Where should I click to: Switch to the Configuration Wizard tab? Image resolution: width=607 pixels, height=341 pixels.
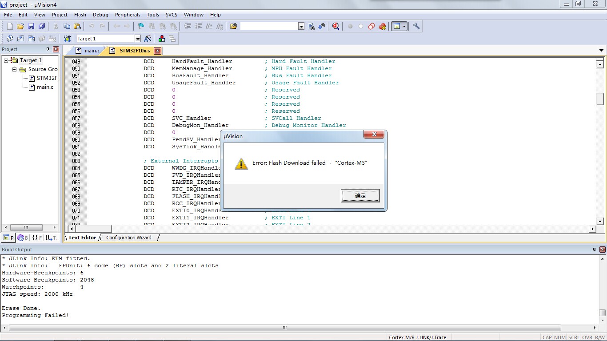pyautogui.click(x=129, y=238)
